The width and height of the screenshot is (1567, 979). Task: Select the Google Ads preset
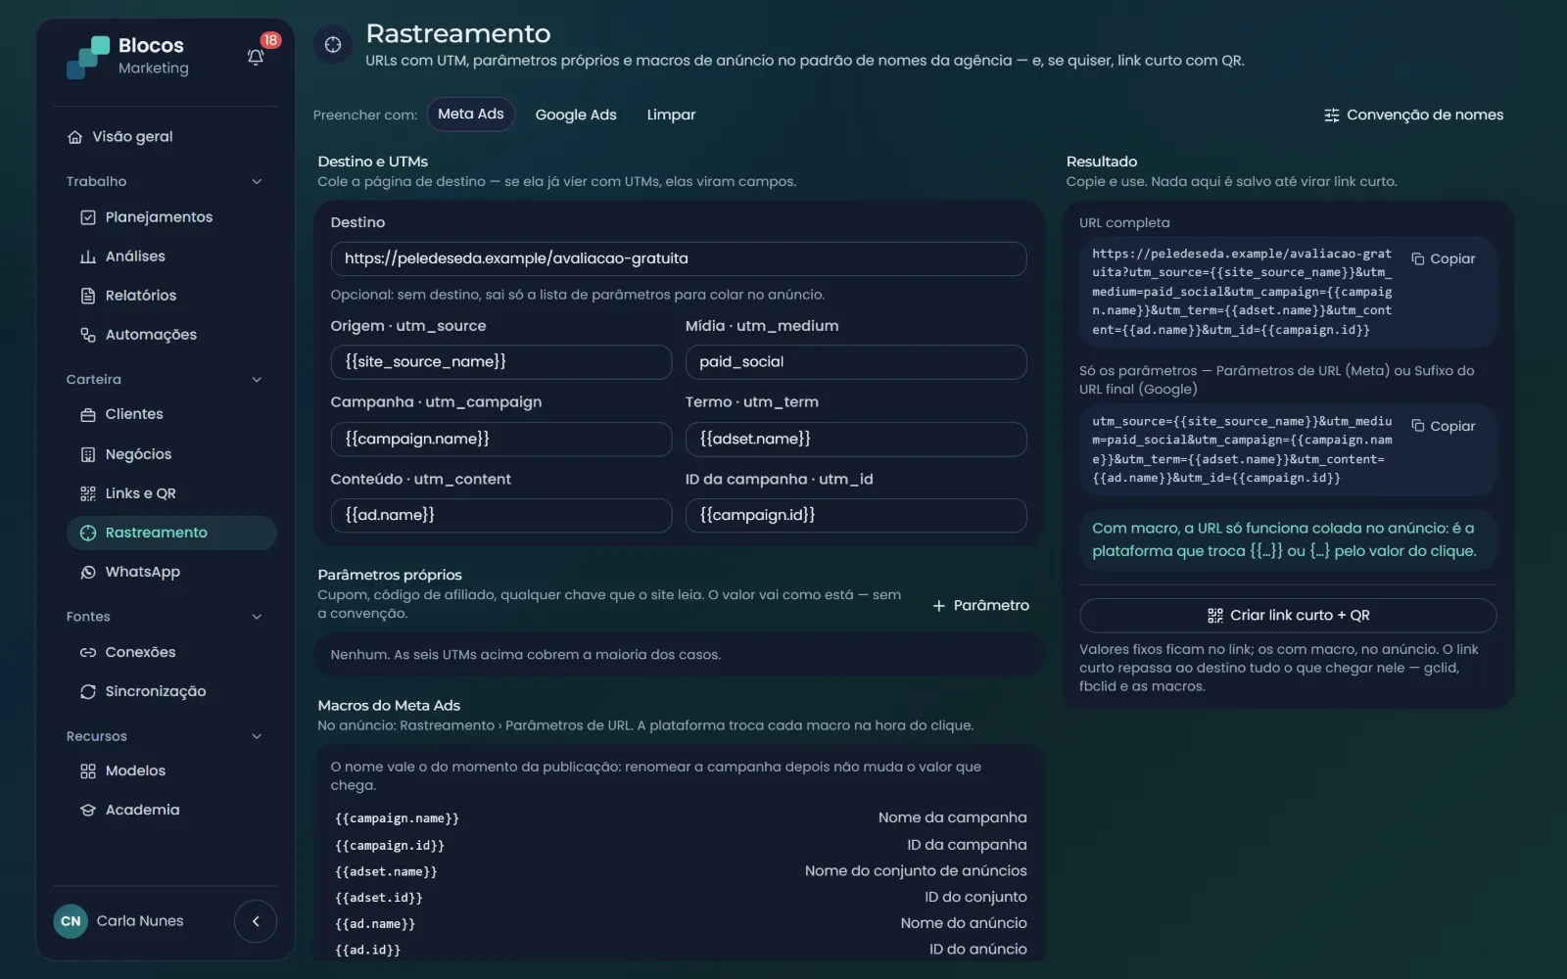point(576,115)
